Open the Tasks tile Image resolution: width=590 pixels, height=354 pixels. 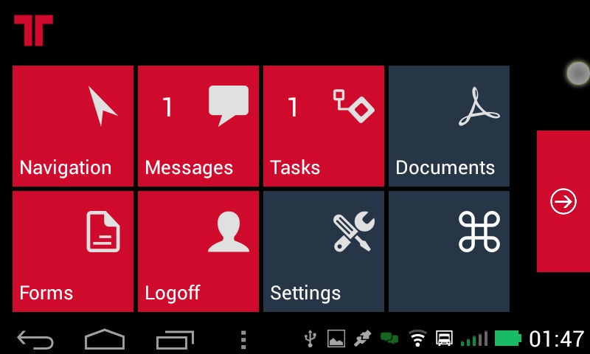click(x=324, y=126)
